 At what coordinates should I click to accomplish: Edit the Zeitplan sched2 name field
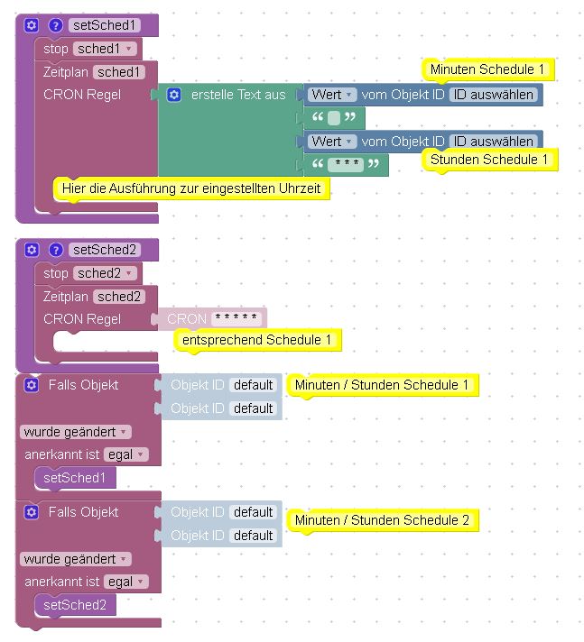click(x=119, y=297)
